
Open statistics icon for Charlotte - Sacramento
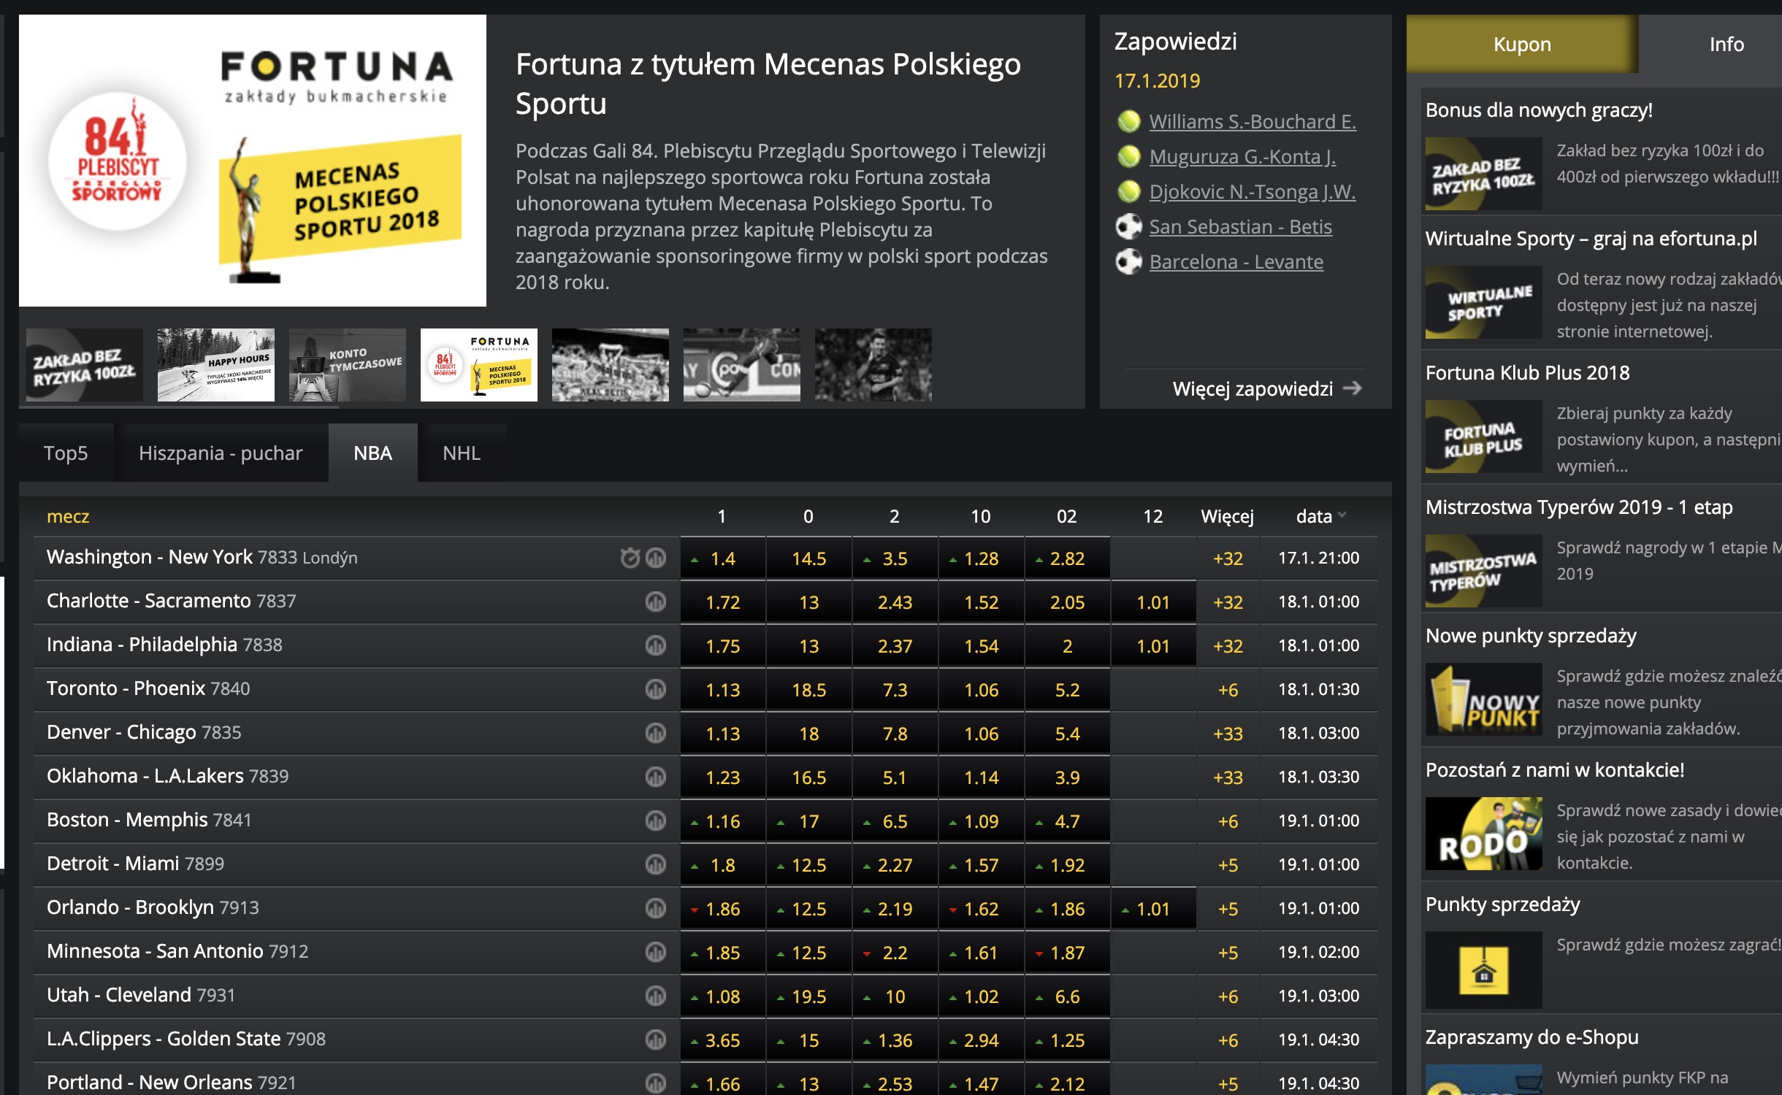pyautogui.click(x=656, y=602)
